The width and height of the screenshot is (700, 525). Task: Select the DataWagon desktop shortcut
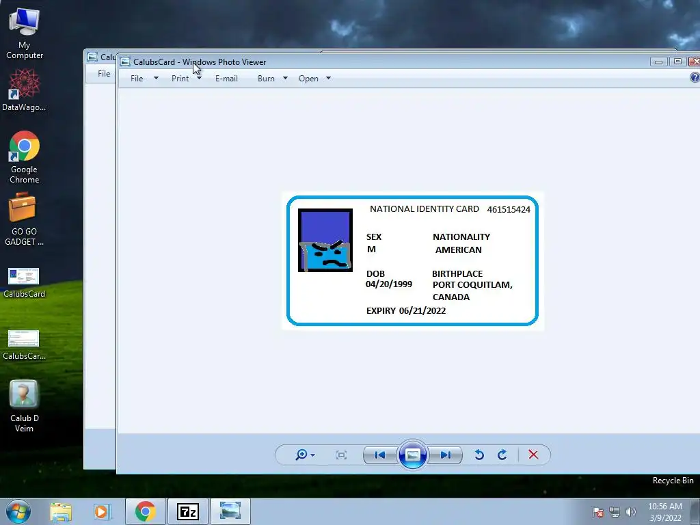tap(24, 90)
